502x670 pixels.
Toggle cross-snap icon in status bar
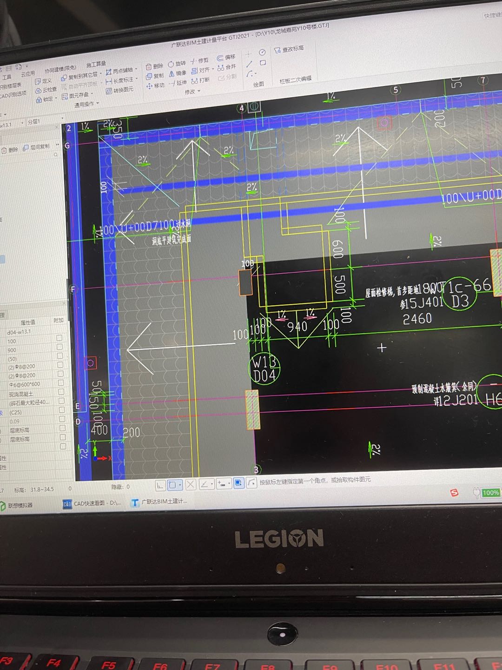tap(191, 484)
